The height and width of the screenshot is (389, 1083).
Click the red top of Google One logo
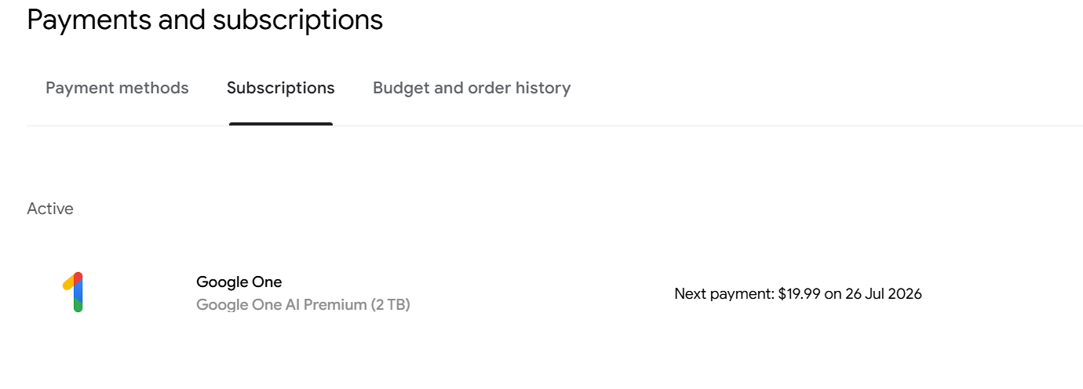coord(78,277)
